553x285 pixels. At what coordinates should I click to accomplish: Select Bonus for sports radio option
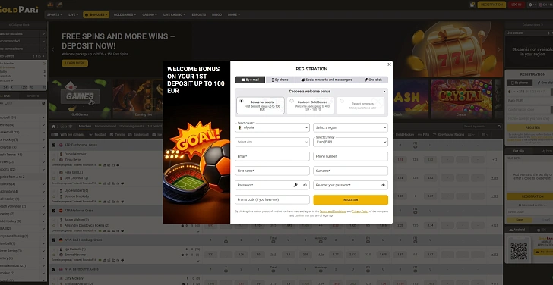pyautogui.click(x=242, y=101)
